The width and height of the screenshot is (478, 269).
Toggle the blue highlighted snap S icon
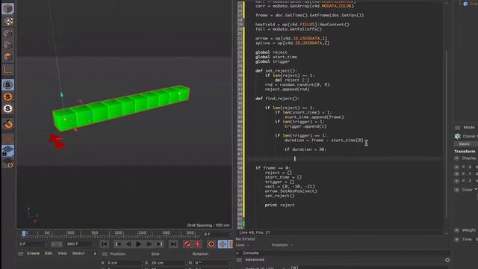click(8, 84)
